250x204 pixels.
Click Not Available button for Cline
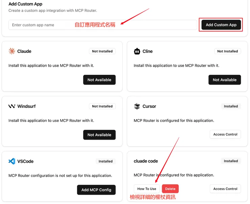pos(224,80)
